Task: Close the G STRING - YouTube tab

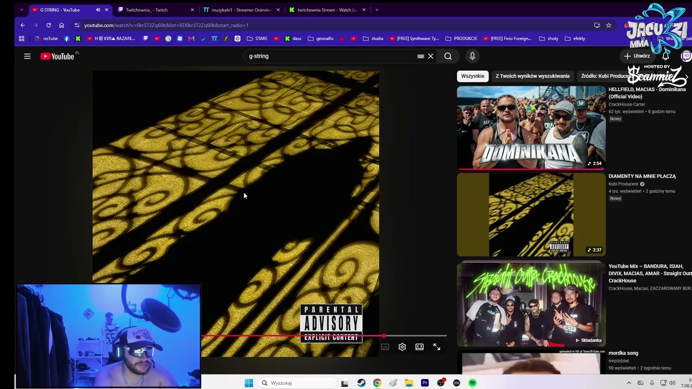Action: pos(107,10)
